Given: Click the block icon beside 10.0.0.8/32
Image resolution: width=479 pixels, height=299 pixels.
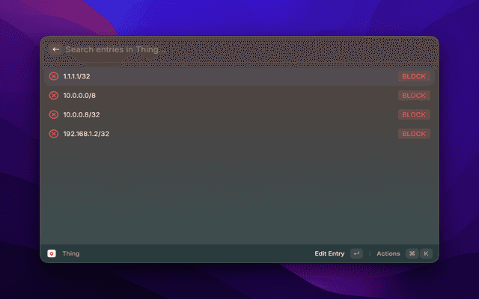Looking at the screenshot, I should click(54, 114).
